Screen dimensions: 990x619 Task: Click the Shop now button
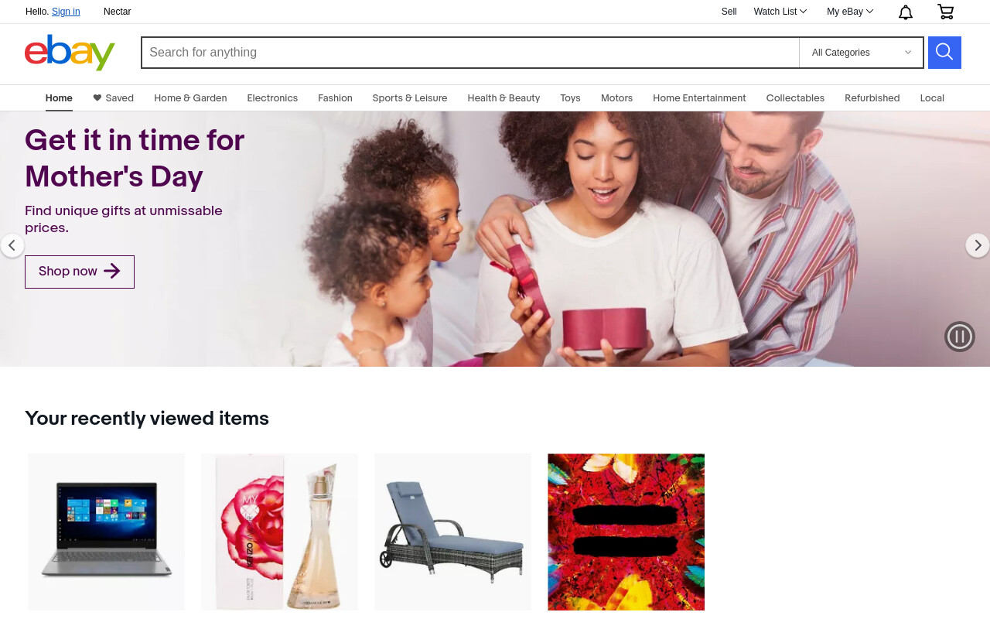(x=80, y=272)
